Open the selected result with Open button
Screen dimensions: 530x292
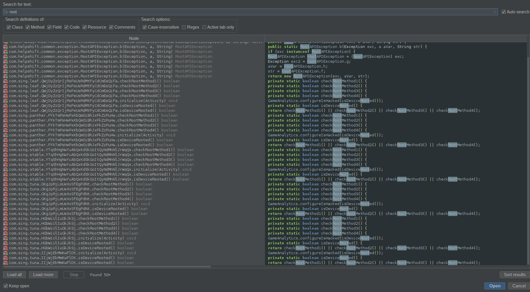(x=495, y=286)
